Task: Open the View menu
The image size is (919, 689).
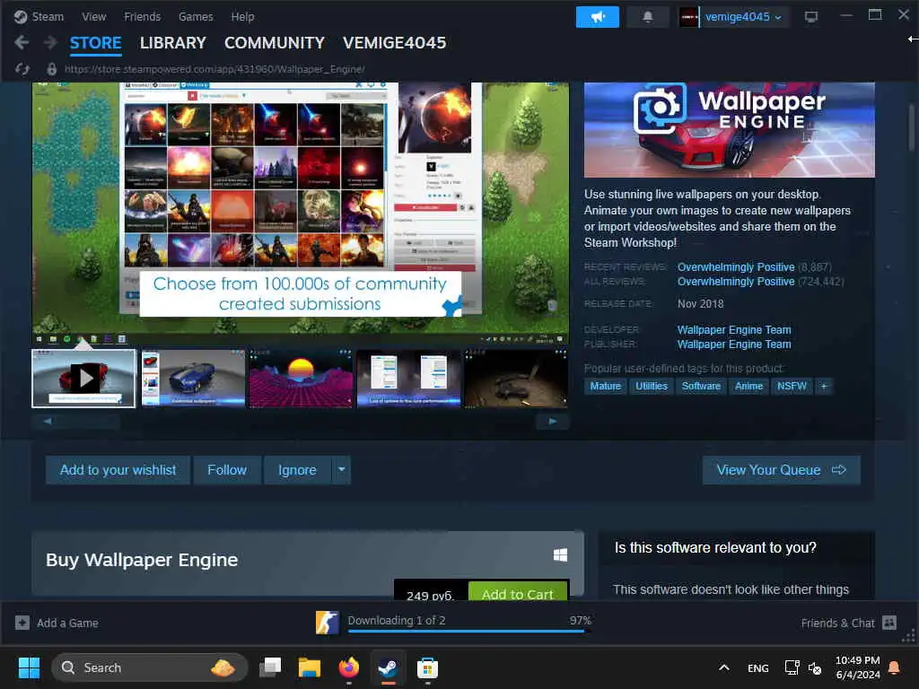Action: tap(93, 16)
